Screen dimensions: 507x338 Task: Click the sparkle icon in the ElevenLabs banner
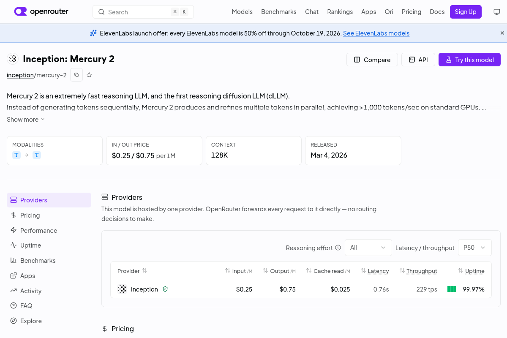93,33
